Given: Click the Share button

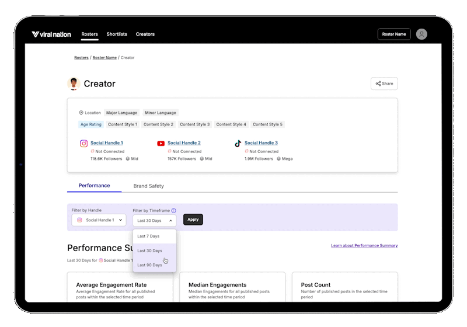Looking at the screenshot, I should [384, 84].
